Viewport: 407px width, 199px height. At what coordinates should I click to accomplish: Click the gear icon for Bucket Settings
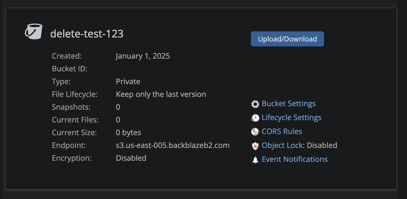(255, 104)
